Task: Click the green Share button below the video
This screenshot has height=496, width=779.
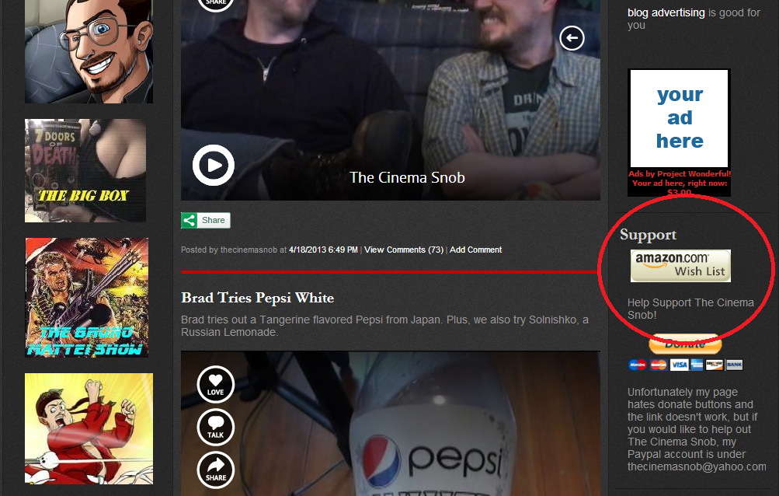Action: coord(206,220)
